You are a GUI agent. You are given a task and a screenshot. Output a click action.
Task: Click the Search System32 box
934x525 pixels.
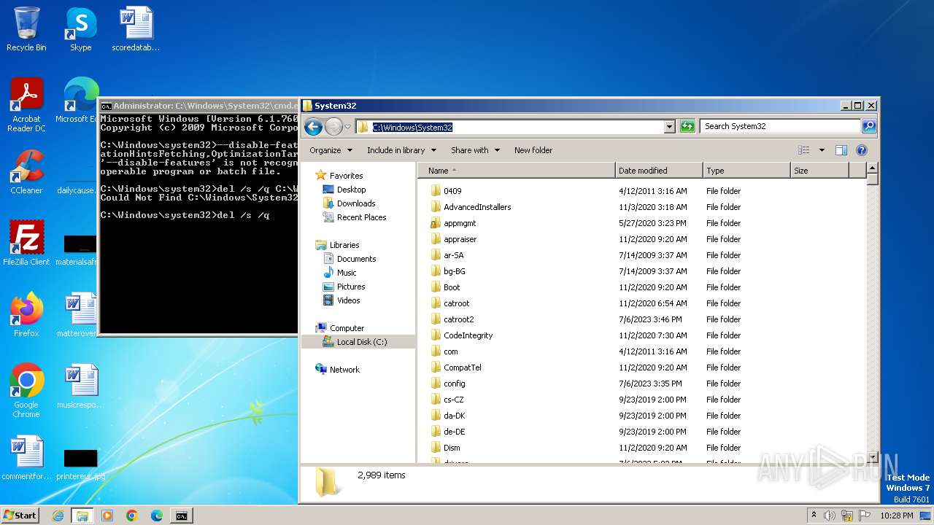(x=780, y=126)
